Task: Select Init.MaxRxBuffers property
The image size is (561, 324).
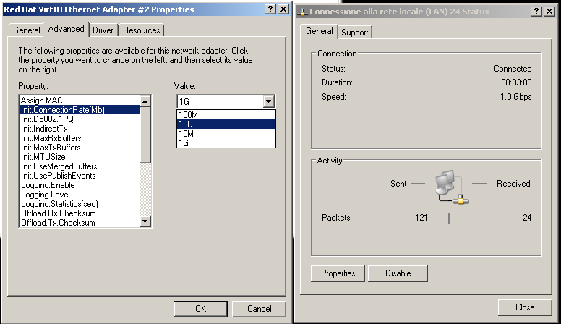Action: pos(80,138)
